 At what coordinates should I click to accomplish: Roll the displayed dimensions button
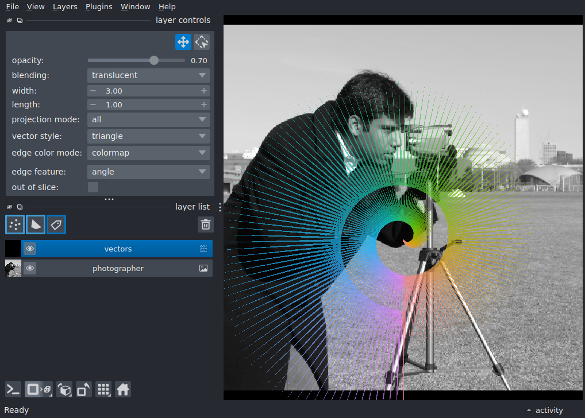pos(64,390)
